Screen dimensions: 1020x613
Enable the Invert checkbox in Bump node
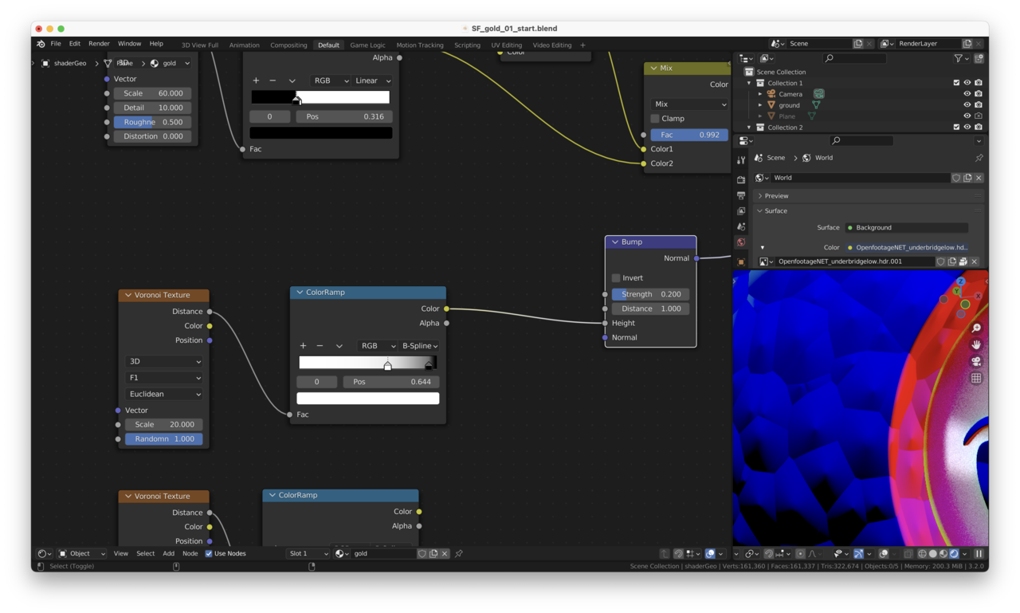[x=616, y=278]
